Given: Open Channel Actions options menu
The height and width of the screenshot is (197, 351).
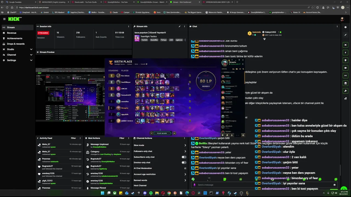Looking at the screenshot, I should [185, 138].
